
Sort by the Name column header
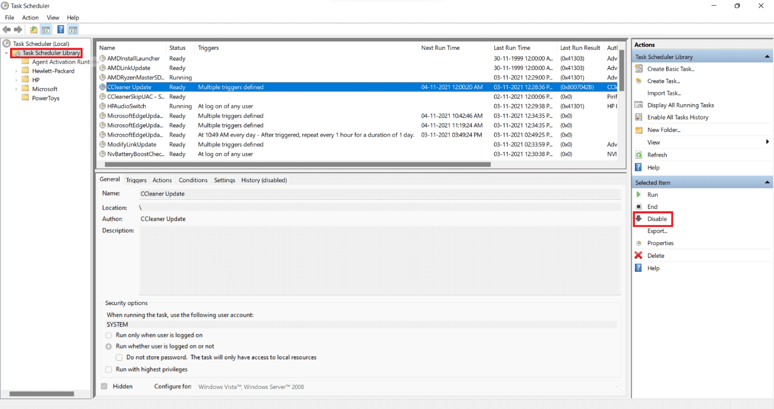point(132,48)
